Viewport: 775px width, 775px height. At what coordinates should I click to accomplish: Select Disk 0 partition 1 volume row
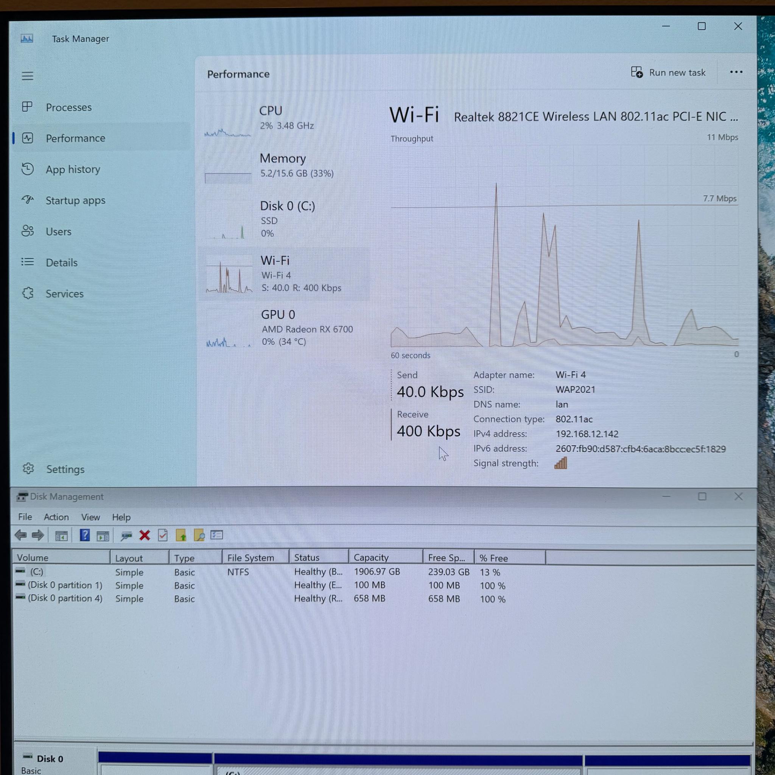(261, 585)
